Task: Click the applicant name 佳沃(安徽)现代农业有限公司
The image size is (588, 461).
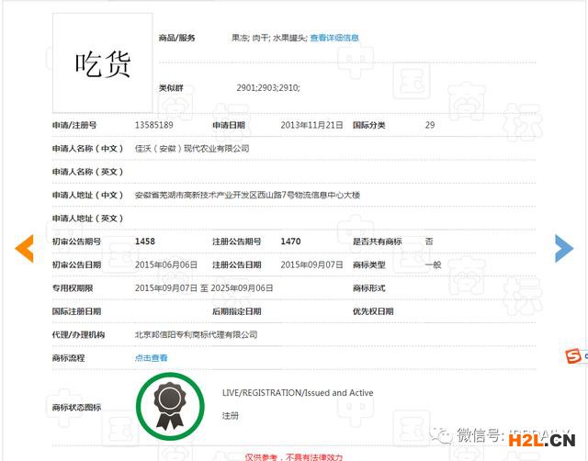Action: click(x=191, y=148)
